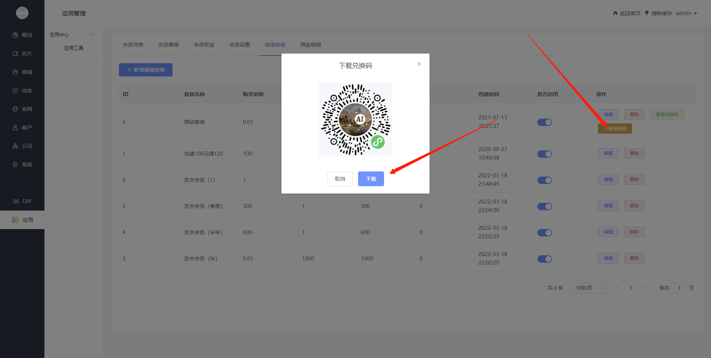Click 编辑 for 农夫会员（1） row

[608, 180]
